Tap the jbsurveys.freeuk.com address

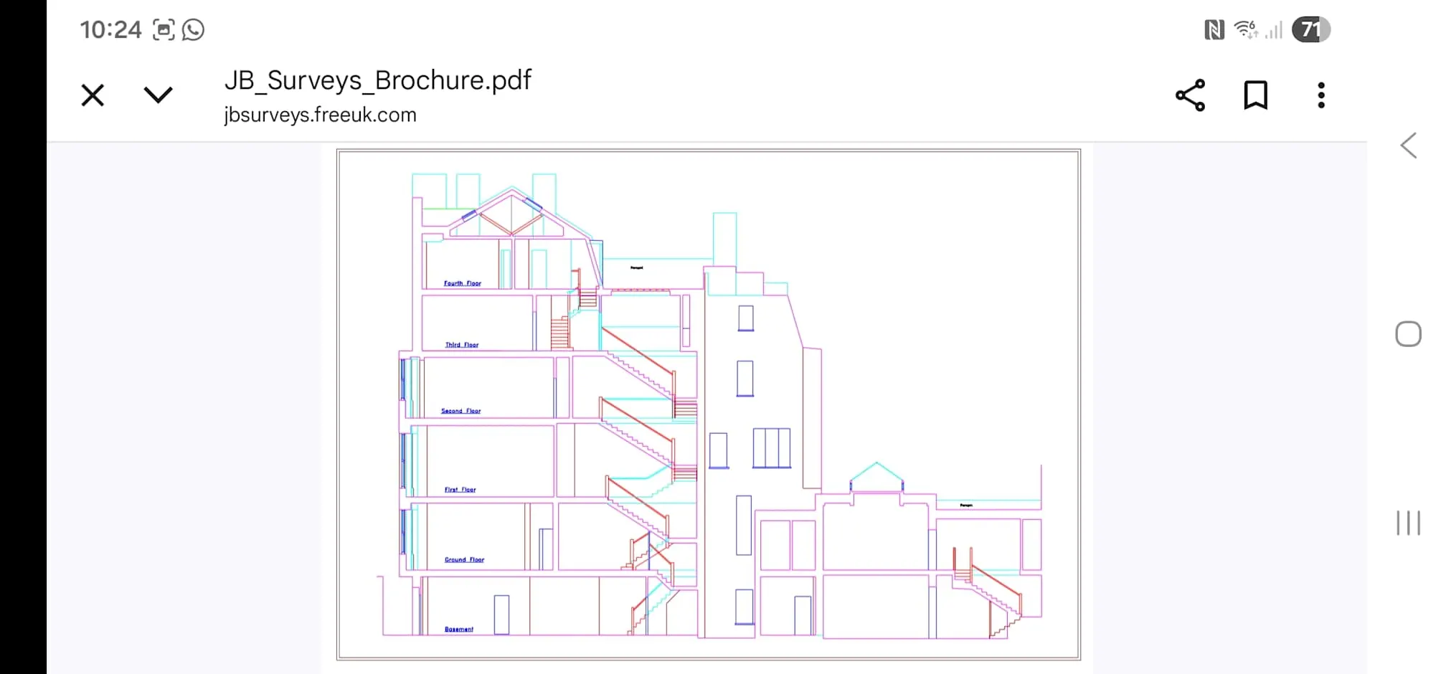[320, 115]
